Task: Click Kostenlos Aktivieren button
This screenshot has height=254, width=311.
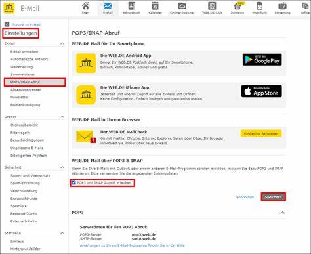Action: 261,133
